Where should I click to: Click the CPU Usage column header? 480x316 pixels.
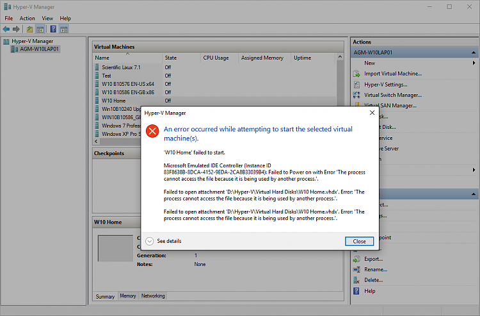(220, 58)
